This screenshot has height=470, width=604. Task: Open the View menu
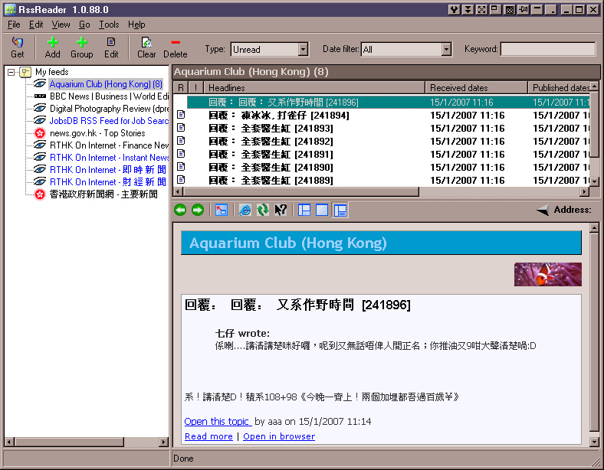tap(61, 24)
